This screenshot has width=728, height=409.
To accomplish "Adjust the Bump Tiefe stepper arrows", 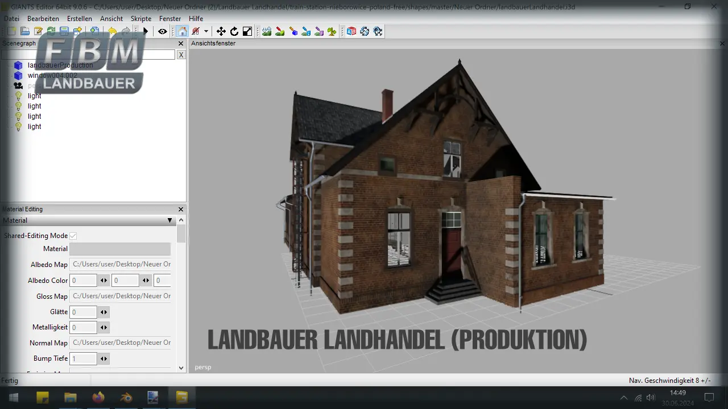I will point(104,358).
